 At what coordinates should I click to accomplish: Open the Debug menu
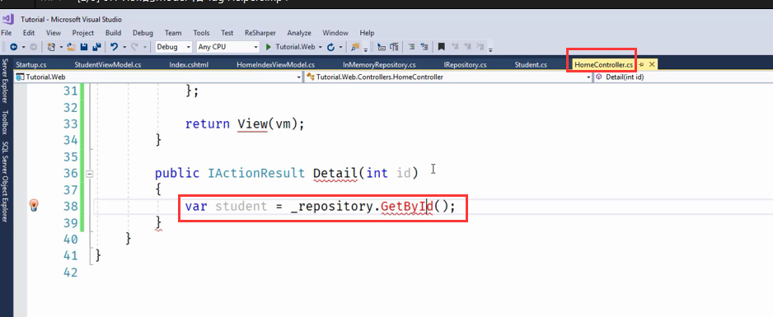143,33
